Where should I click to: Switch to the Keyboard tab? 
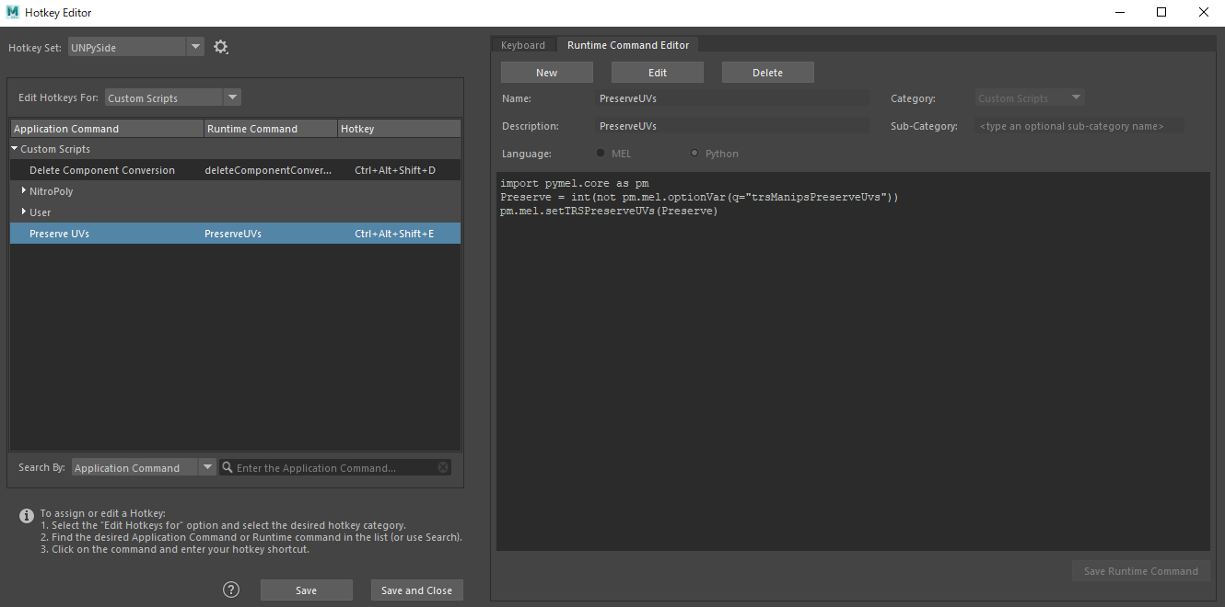pos(523,45)
